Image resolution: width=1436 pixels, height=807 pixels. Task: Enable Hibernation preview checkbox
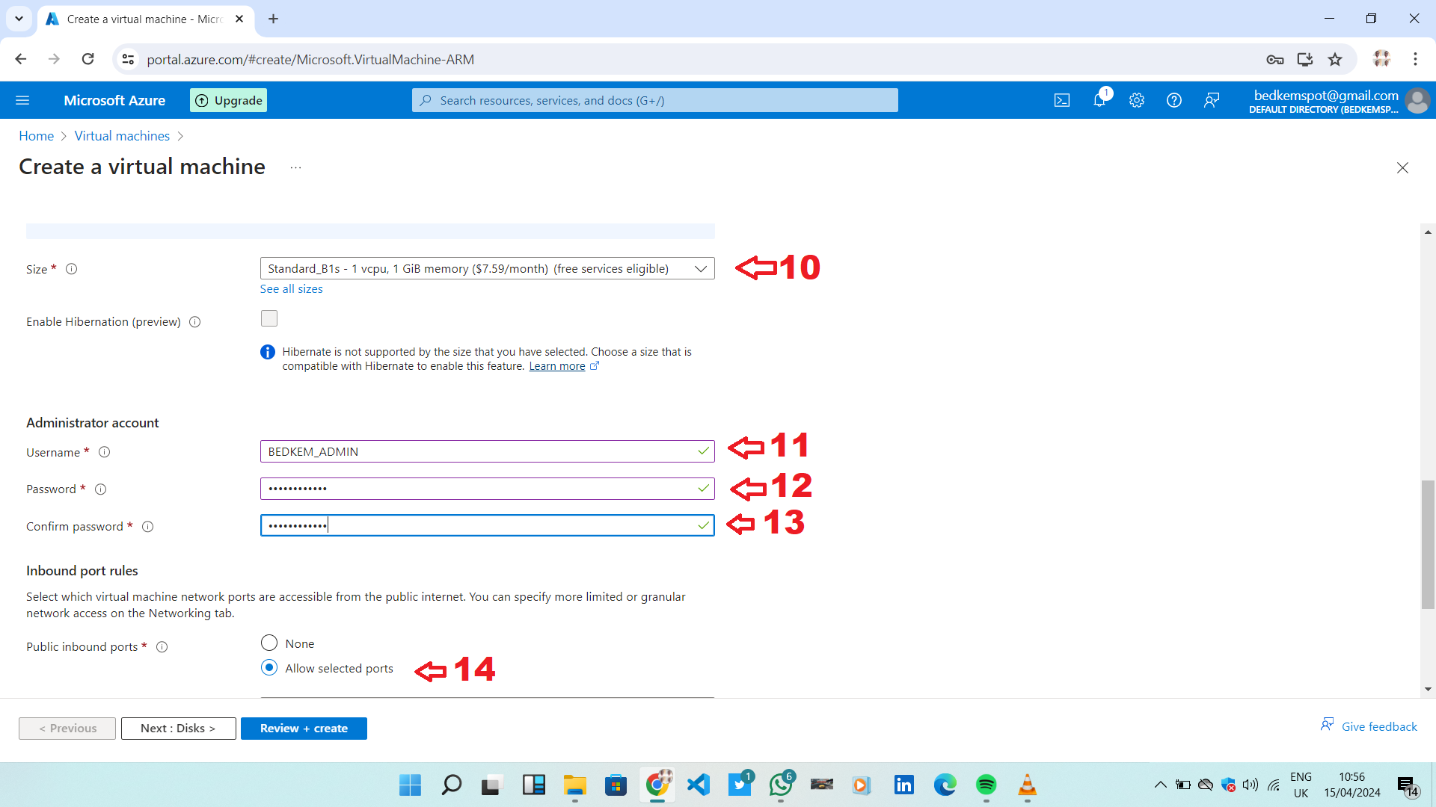tap(269, 319)
